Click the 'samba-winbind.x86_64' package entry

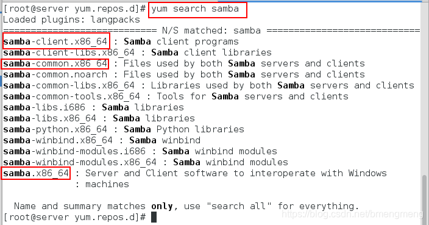tap(102, 140)
